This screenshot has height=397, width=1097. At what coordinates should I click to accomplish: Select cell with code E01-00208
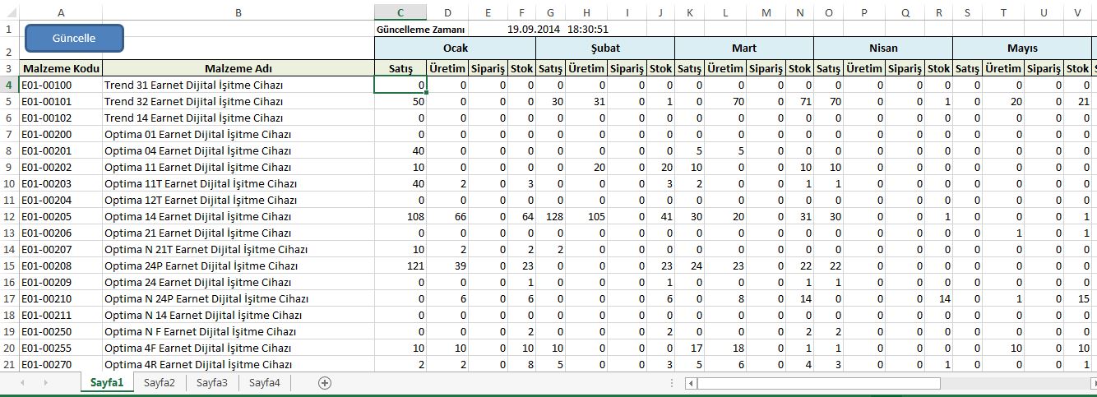pos(62,265)
